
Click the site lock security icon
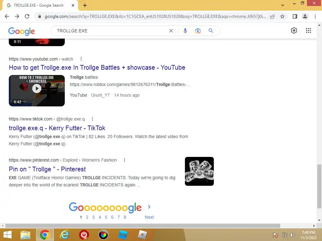(40, 16)
